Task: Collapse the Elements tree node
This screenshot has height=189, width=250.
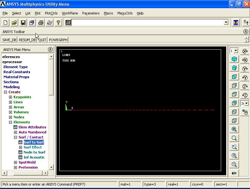Action: 11,122
